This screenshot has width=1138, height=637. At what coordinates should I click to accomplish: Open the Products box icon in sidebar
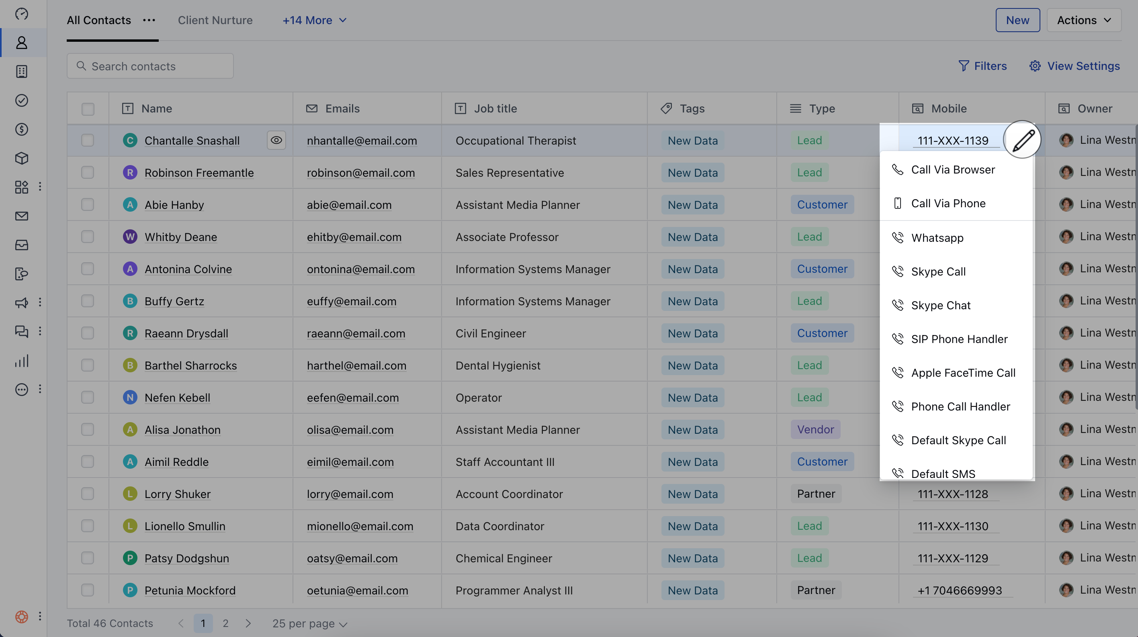tap(22, 158)
